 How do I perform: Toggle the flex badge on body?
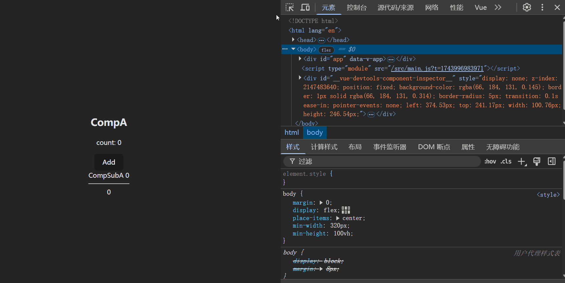coord(326,50)
